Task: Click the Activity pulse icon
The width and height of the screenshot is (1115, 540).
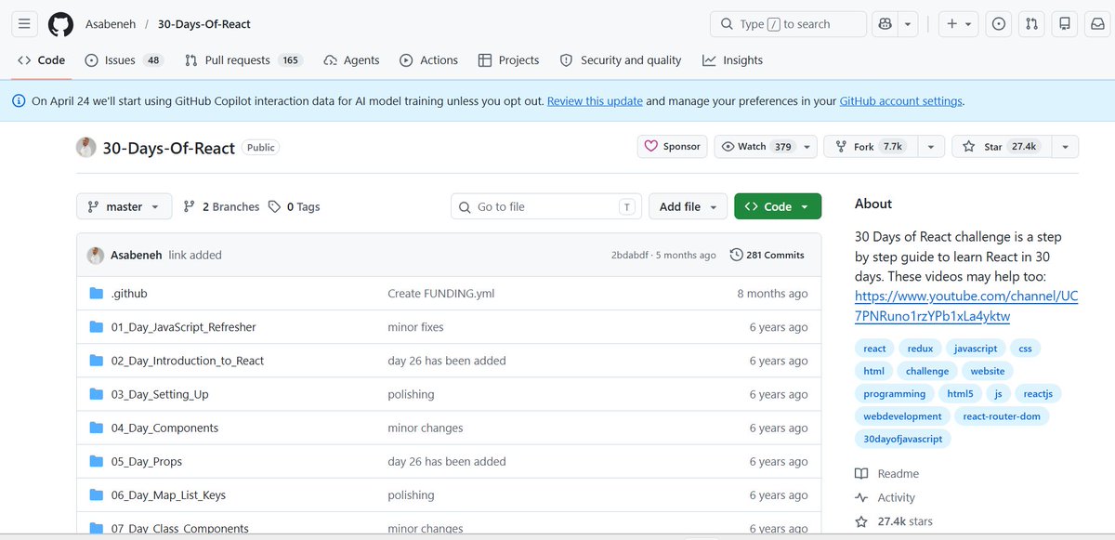Action: (861, 497)
